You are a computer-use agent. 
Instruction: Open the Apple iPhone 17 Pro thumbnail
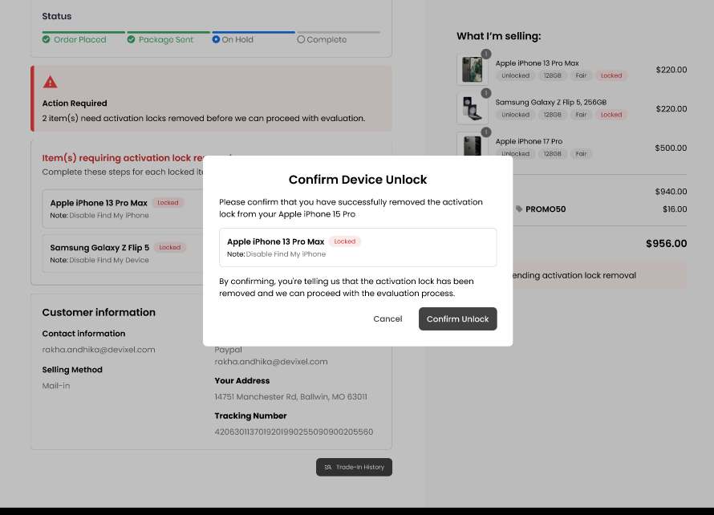(x=473, y=144)
